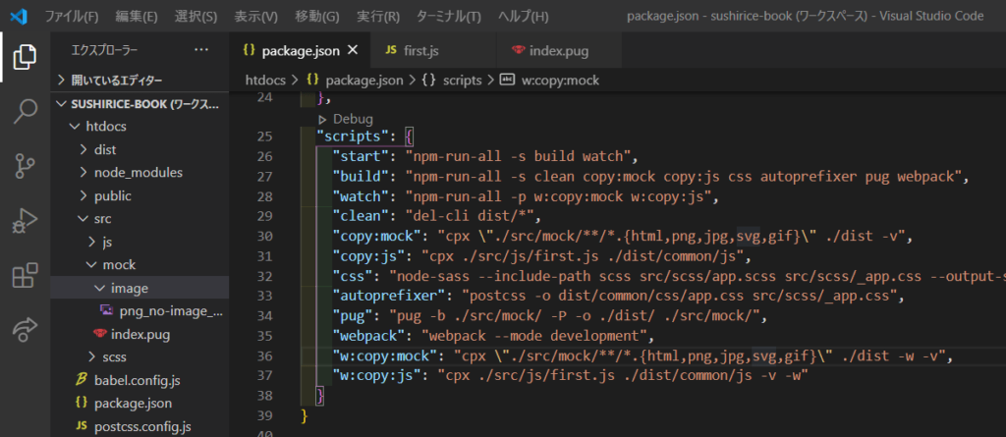This screenshot has height=437, width=1006.
Task: Click pug icon beside index.pug in tree
Action: (x=99, y=334)
